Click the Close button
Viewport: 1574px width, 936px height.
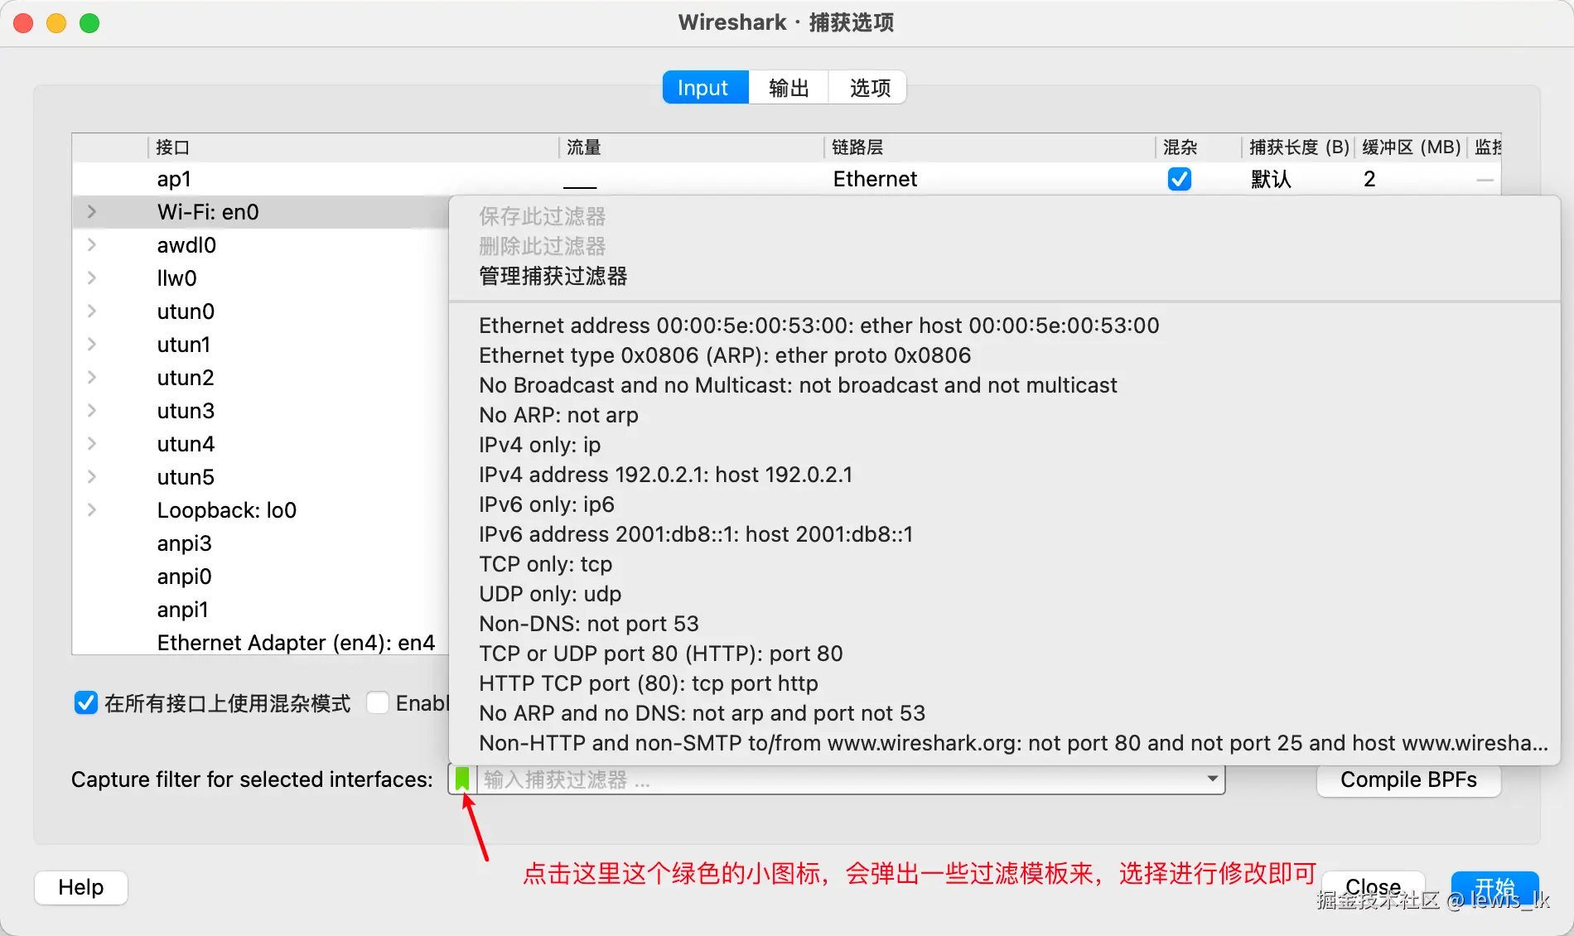point(1374,887)
